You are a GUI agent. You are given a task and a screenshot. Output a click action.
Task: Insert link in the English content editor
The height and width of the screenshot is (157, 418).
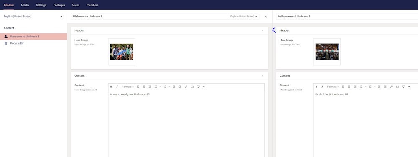186,87
